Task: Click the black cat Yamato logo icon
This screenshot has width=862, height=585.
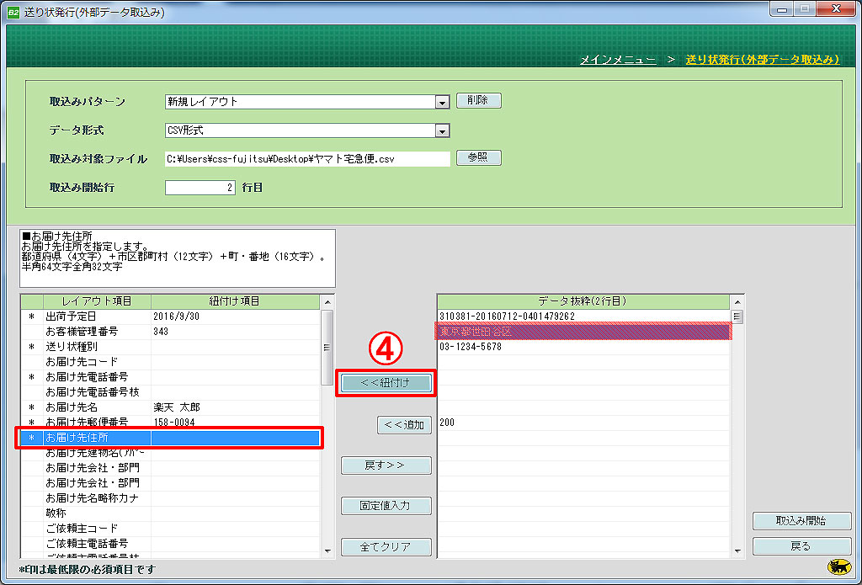Action: (x=839, y=567)
